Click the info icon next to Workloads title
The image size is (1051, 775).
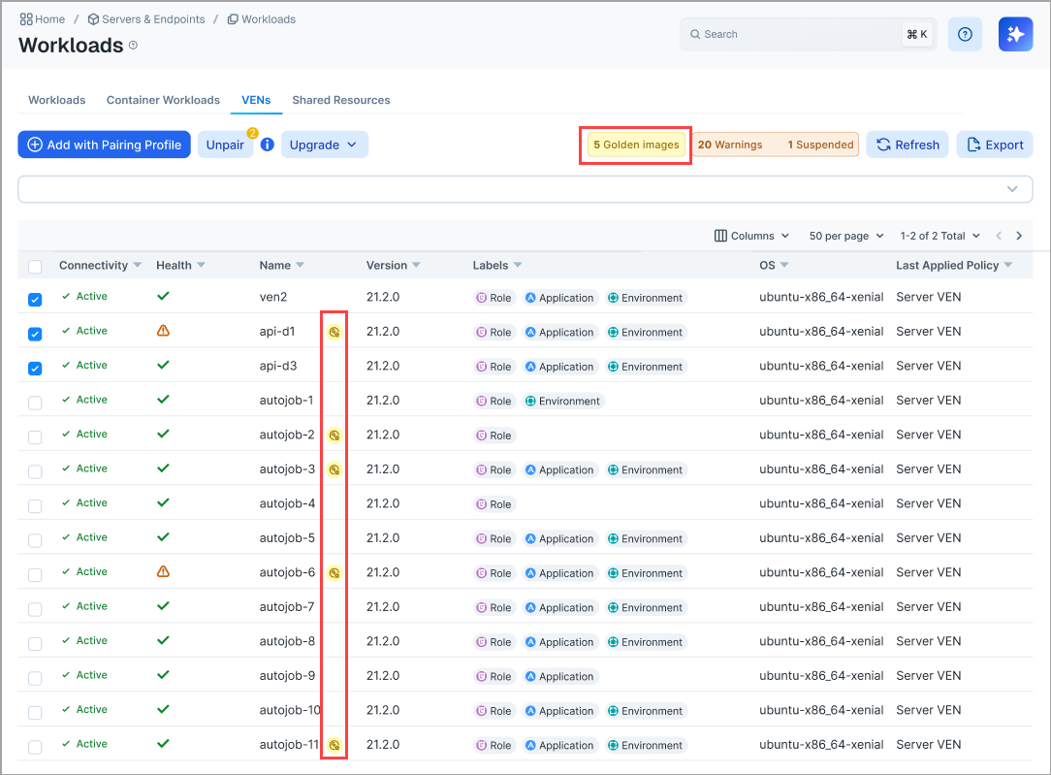point(134,46)
